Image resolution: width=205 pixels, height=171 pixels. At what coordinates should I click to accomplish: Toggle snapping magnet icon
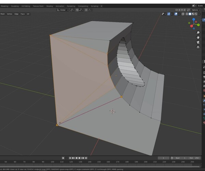click(x=77, y=10)
